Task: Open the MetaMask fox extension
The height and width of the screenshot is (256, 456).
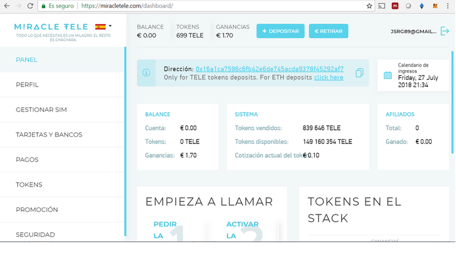Action: click(x=435, y=6)
